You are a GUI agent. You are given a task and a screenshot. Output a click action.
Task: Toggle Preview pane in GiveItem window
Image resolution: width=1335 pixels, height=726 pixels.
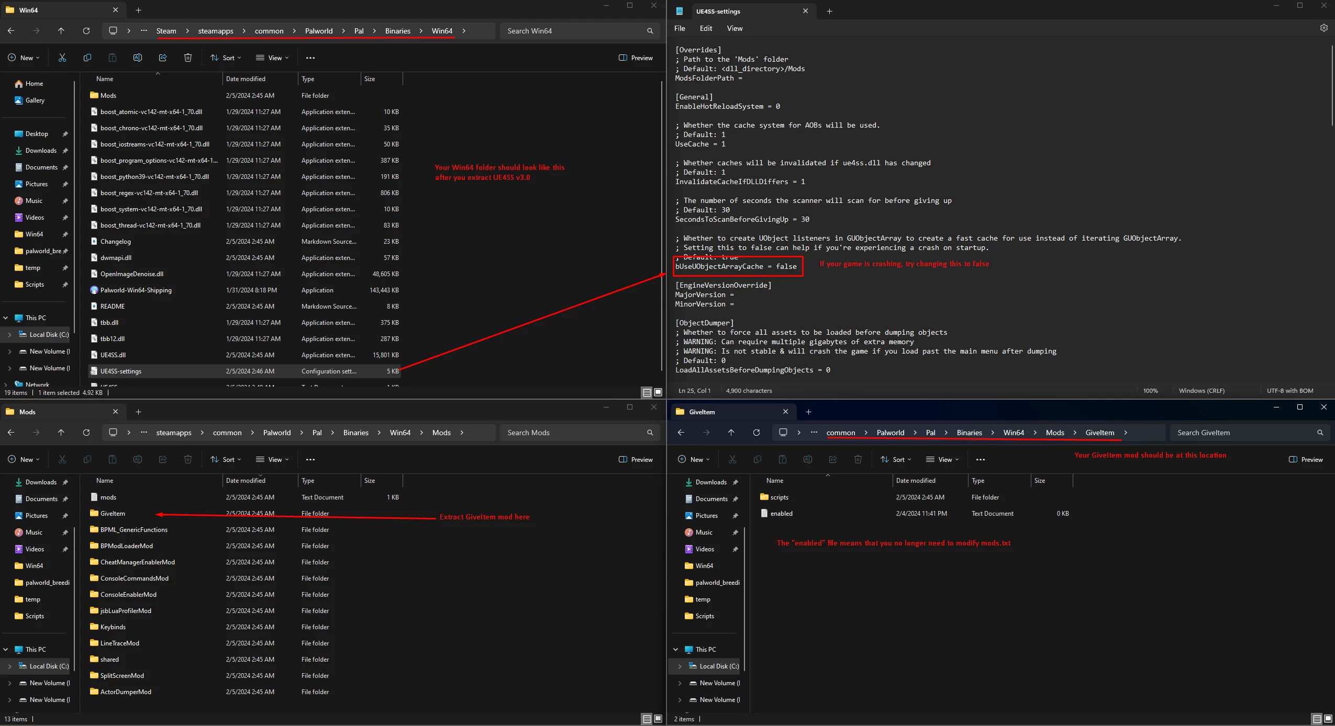(1306, 460)
